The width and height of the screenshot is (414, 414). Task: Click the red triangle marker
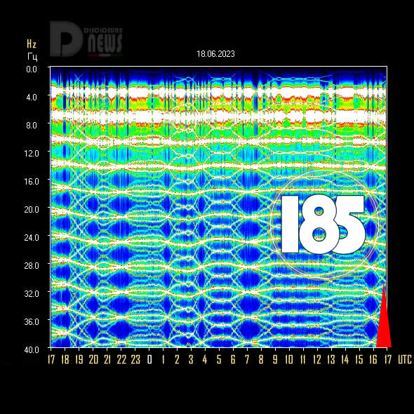[x=384, y=316]
